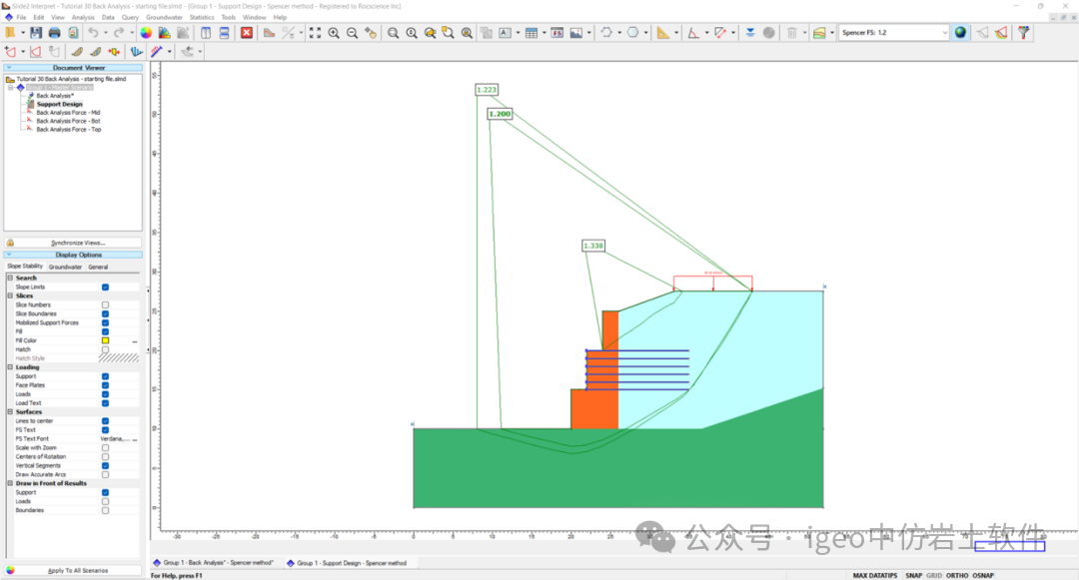Click the Zoom In magnifier icon
The height and width of the screenshot is (580, 1079).
(334, 33)
